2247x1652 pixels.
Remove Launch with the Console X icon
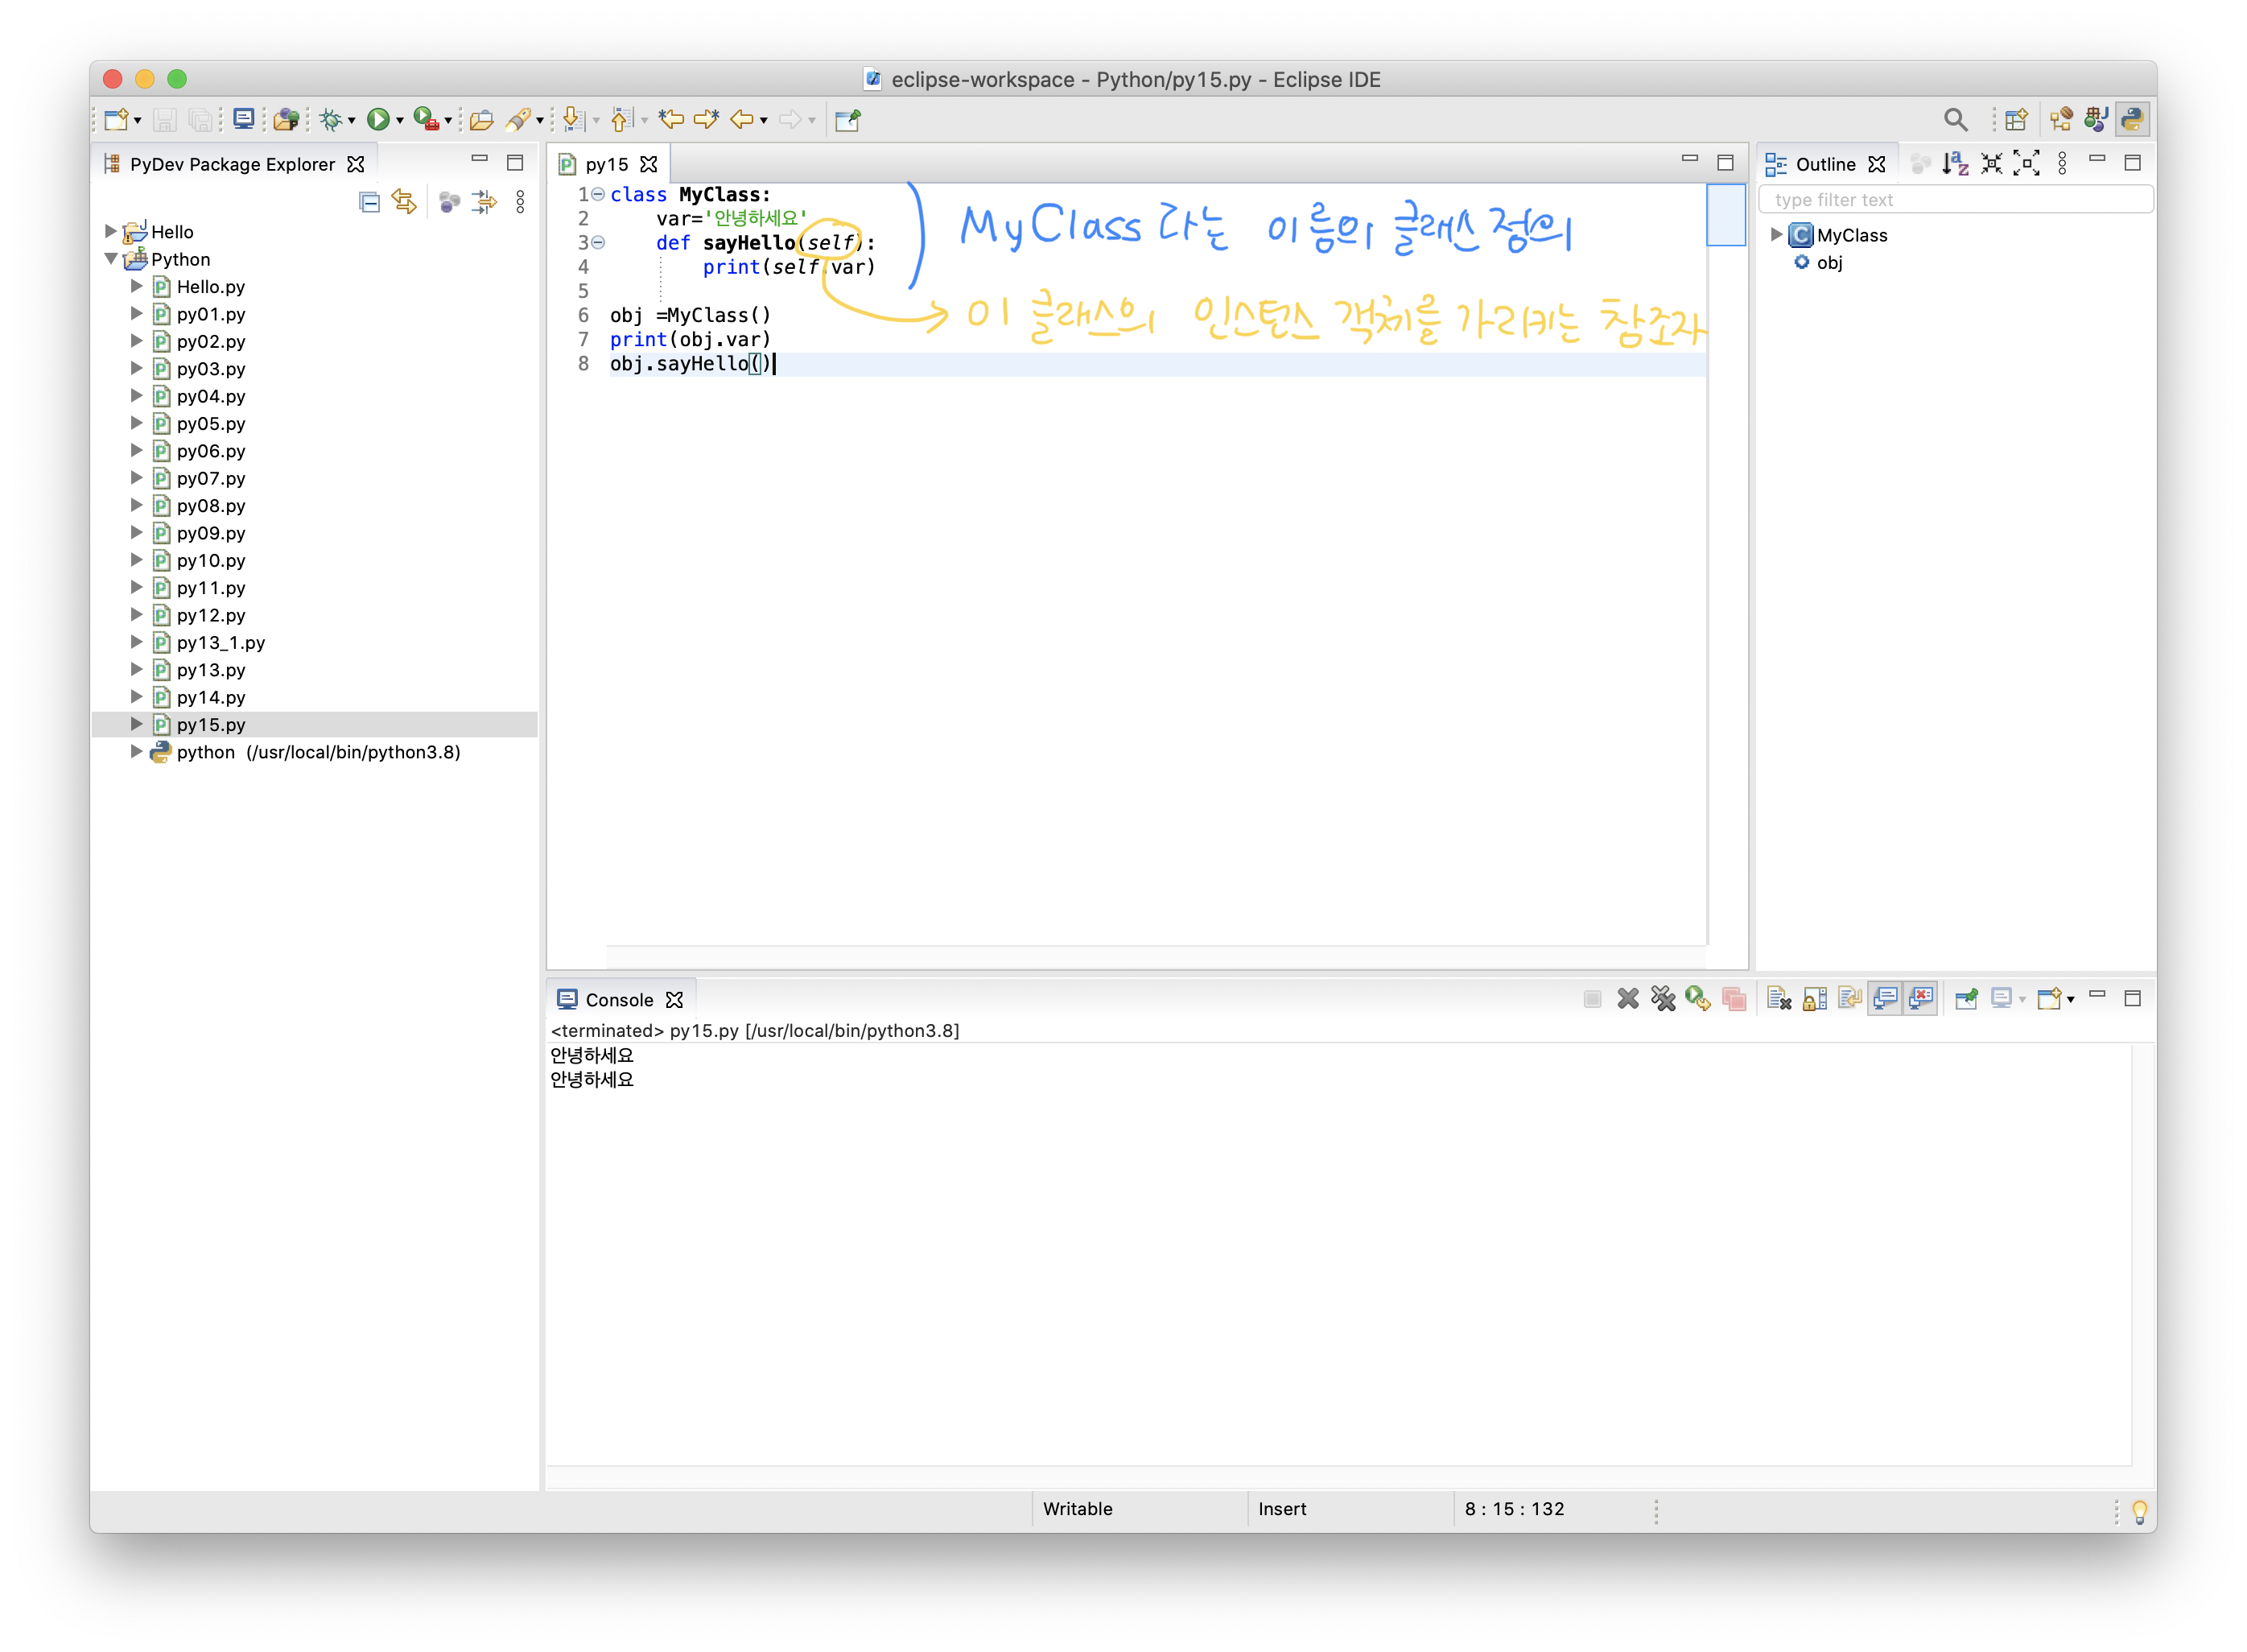1628,999
